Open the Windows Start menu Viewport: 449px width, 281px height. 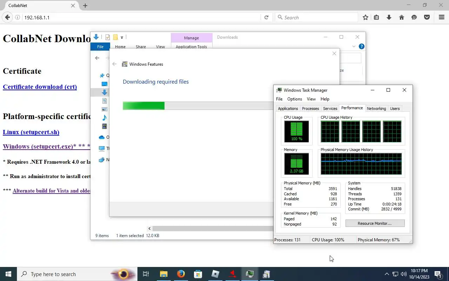(8, 274)
